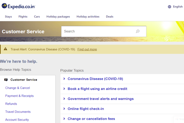Click the Customer Service banner heading
This screenshot has width=184, height=123.
(x=23, y=31)
